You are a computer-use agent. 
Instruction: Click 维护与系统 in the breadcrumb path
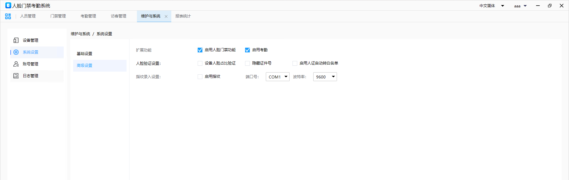[x=80, y=34]
